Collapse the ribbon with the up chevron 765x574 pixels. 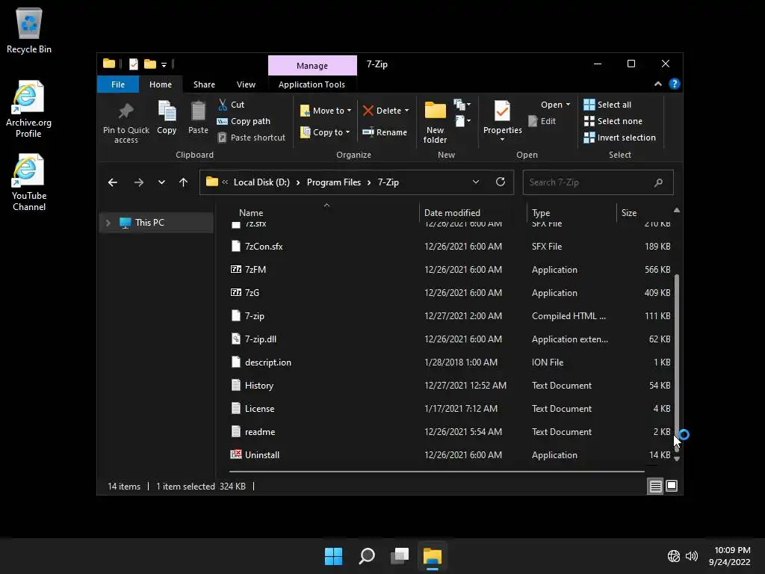658,84
